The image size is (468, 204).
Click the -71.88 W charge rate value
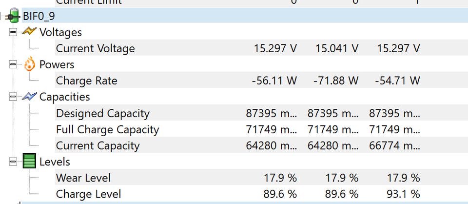336,81
